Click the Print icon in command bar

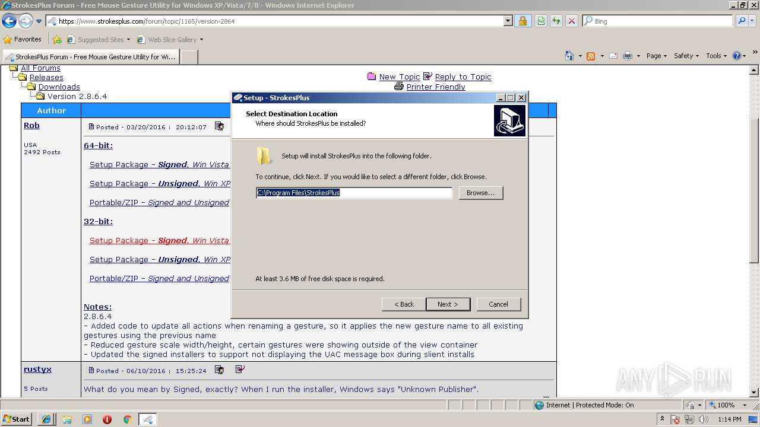pyautogui.click(x=627, y=56)
